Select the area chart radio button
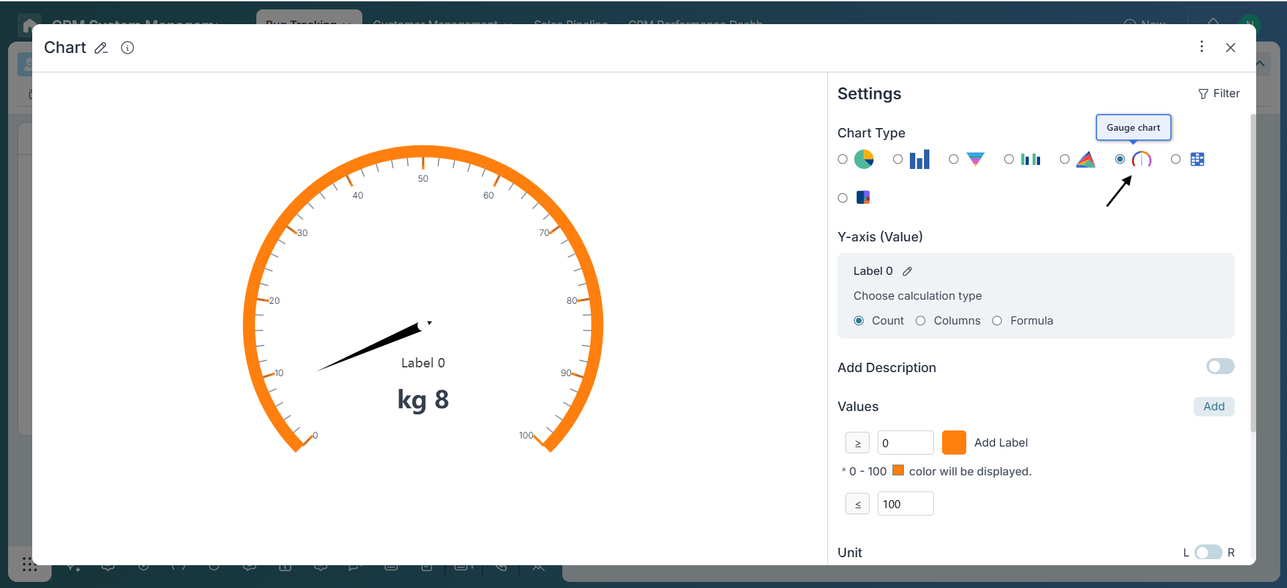Viewport: 1287px width, 588px height. click(x=1065, y=159)
